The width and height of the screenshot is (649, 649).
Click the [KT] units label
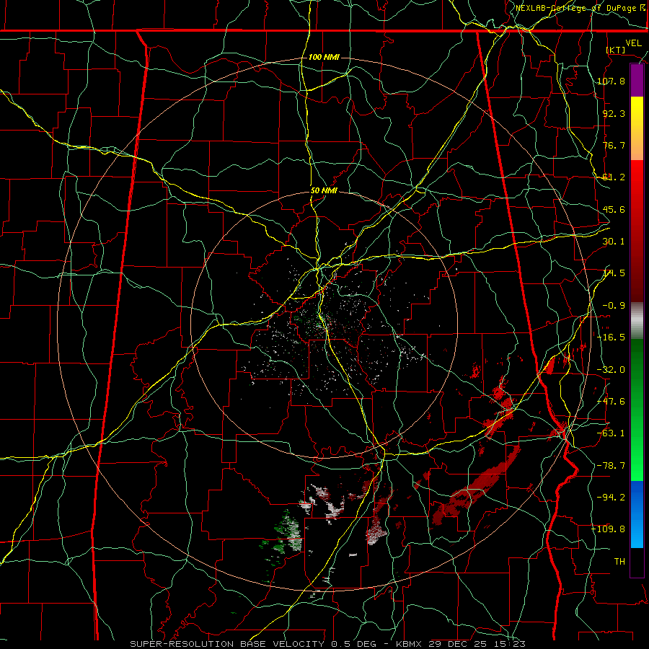pyautogui.click(x=616, y=50)
